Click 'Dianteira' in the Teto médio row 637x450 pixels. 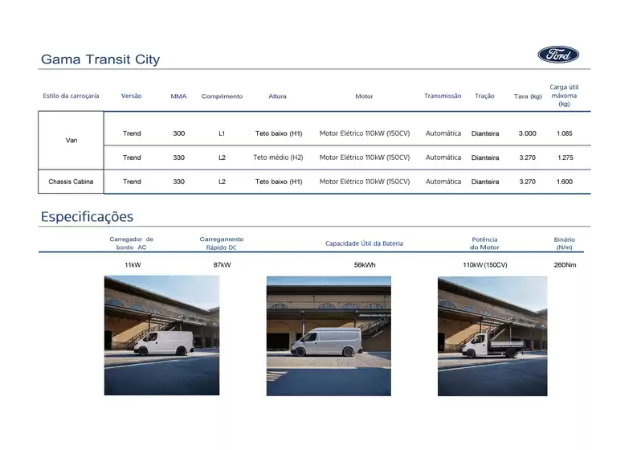coord(485,157)
